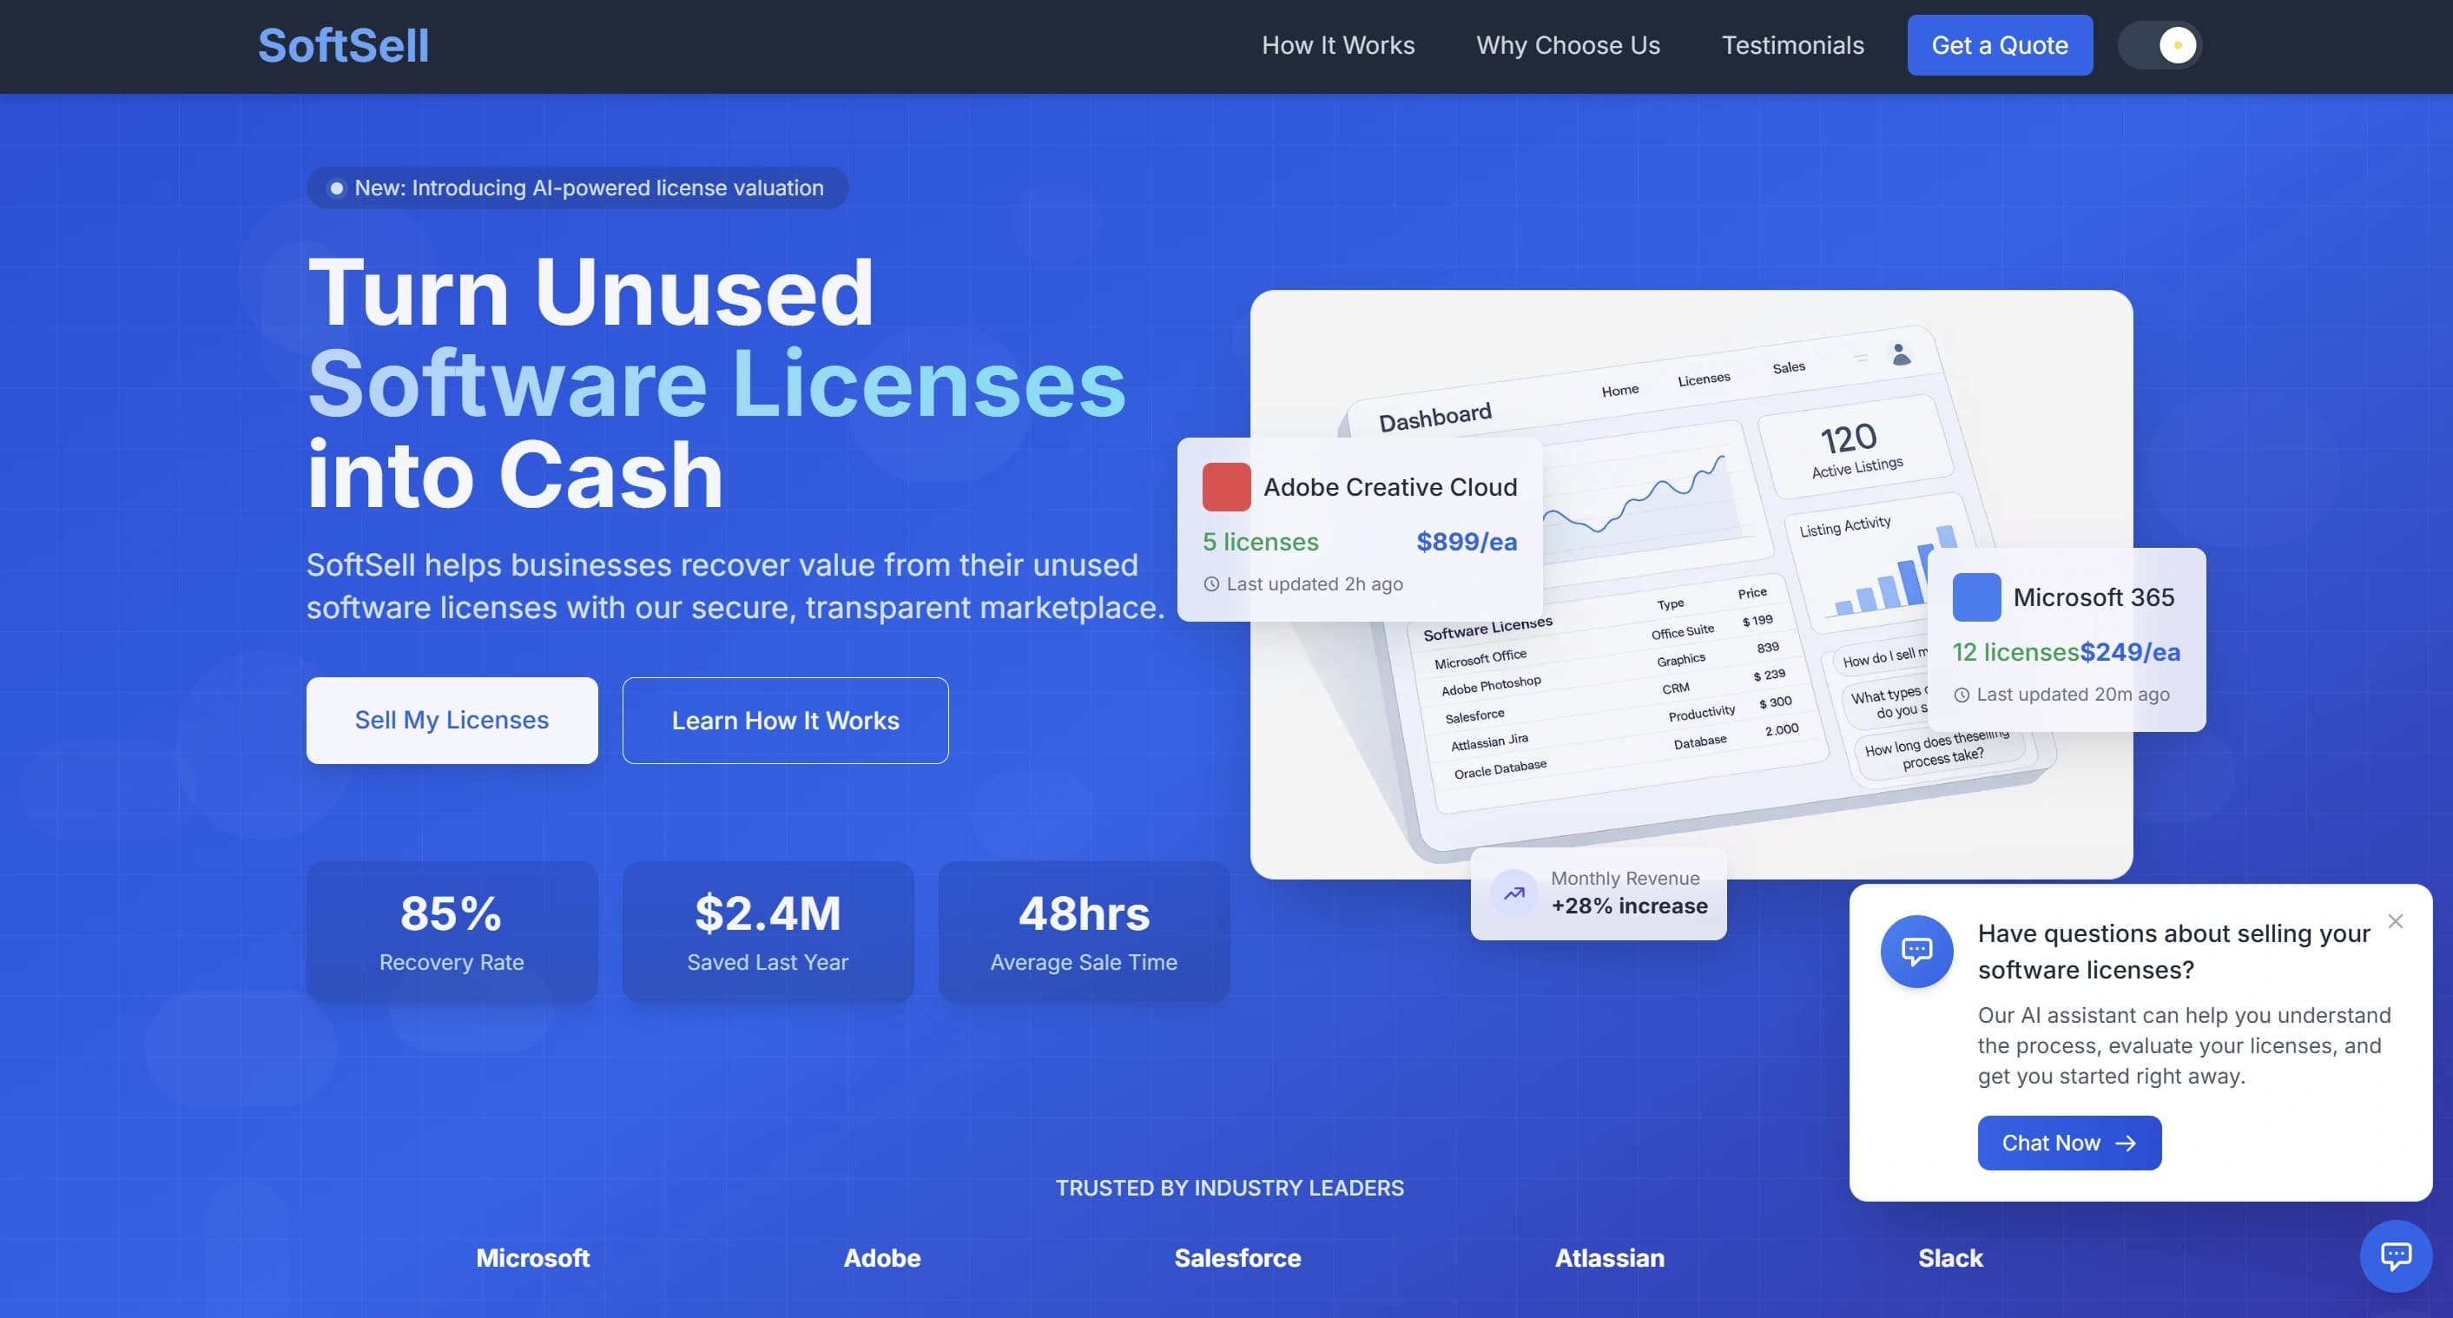
Task: Click the floating chat bubble icon
Action: click(2395, 1255)
